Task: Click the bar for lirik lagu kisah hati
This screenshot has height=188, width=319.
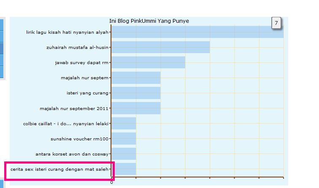Action: click(197, 32)
